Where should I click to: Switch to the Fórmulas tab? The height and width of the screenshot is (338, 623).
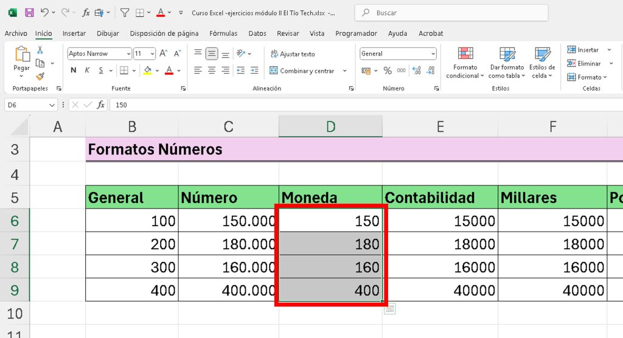coord(223,33)
